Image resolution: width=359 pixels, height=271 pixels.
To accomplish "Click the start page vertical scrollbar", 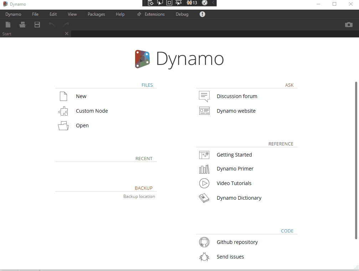I will [x=356, y=160].
